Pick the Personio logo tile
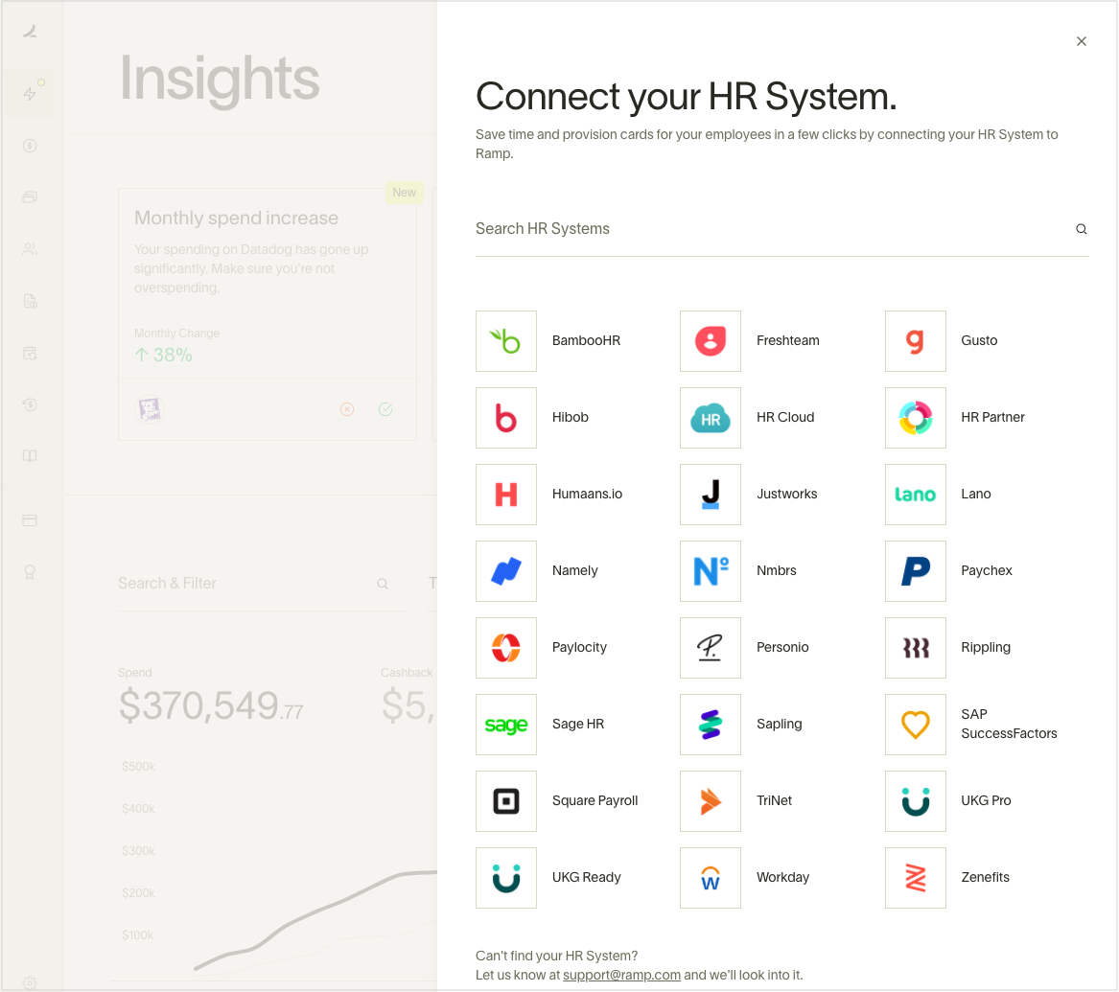The image size is (1119, 992). (x=711, y=648)
